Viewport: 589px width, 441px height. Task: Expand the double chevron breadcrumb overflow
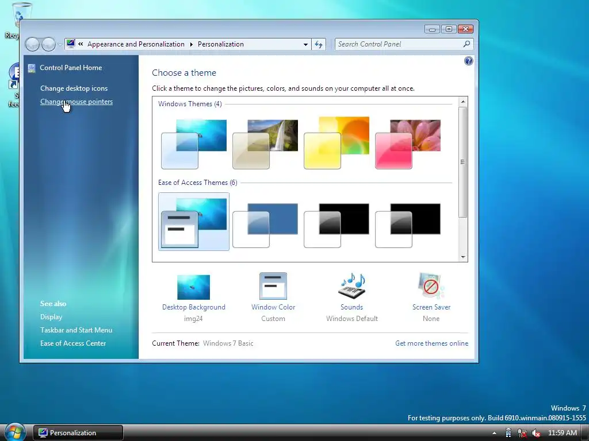click(x=81, y=44)
